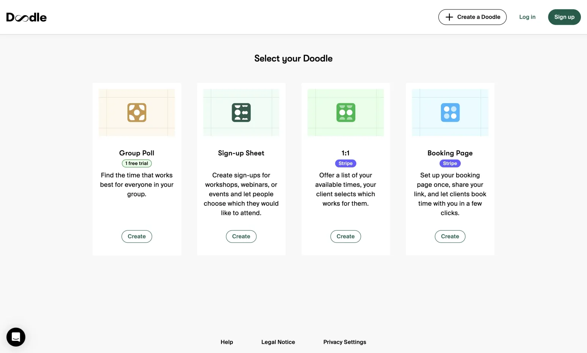Click the Sign-up Sheet title

241,153
